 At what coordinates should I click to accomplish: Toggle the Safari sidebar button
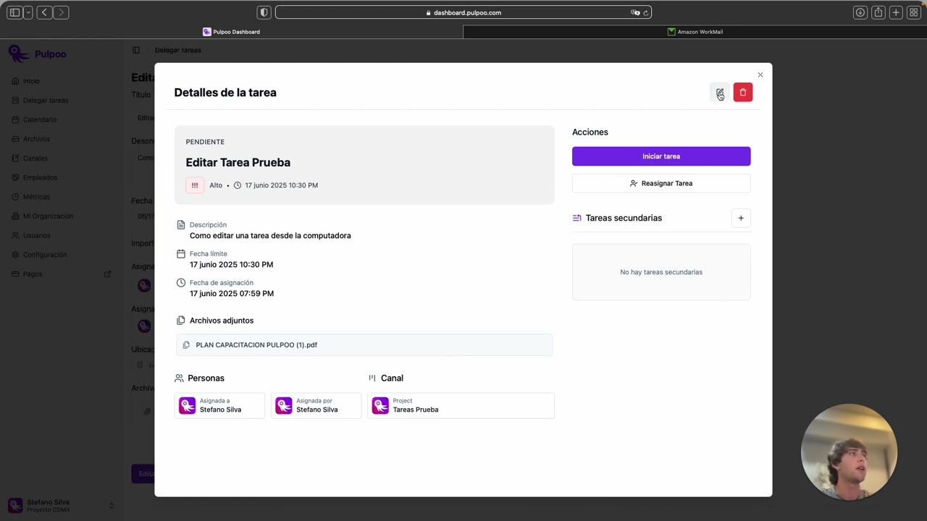coord(14,12)
